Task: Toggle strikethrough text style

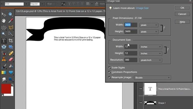Action: [x=82, y=4]
